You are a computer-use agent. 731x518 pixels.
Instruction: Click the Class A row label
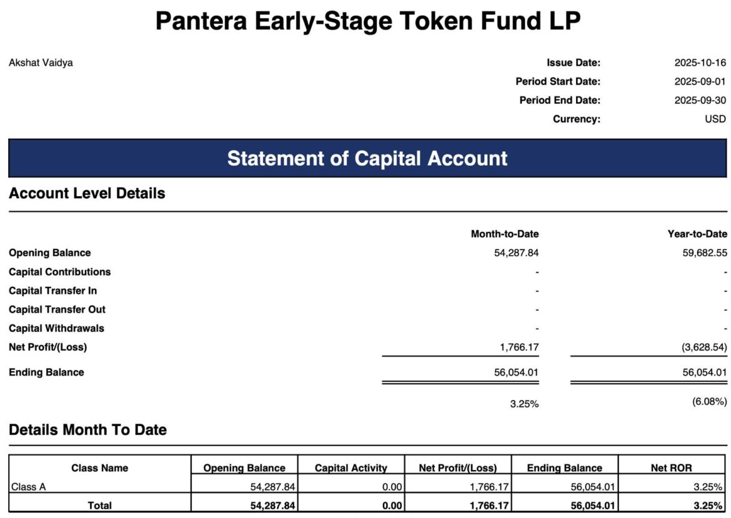tap(29, 487)
